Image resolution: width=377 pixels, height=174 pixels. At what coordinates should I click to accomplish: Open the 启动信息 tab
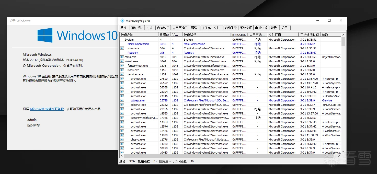[x=231, y=28]
